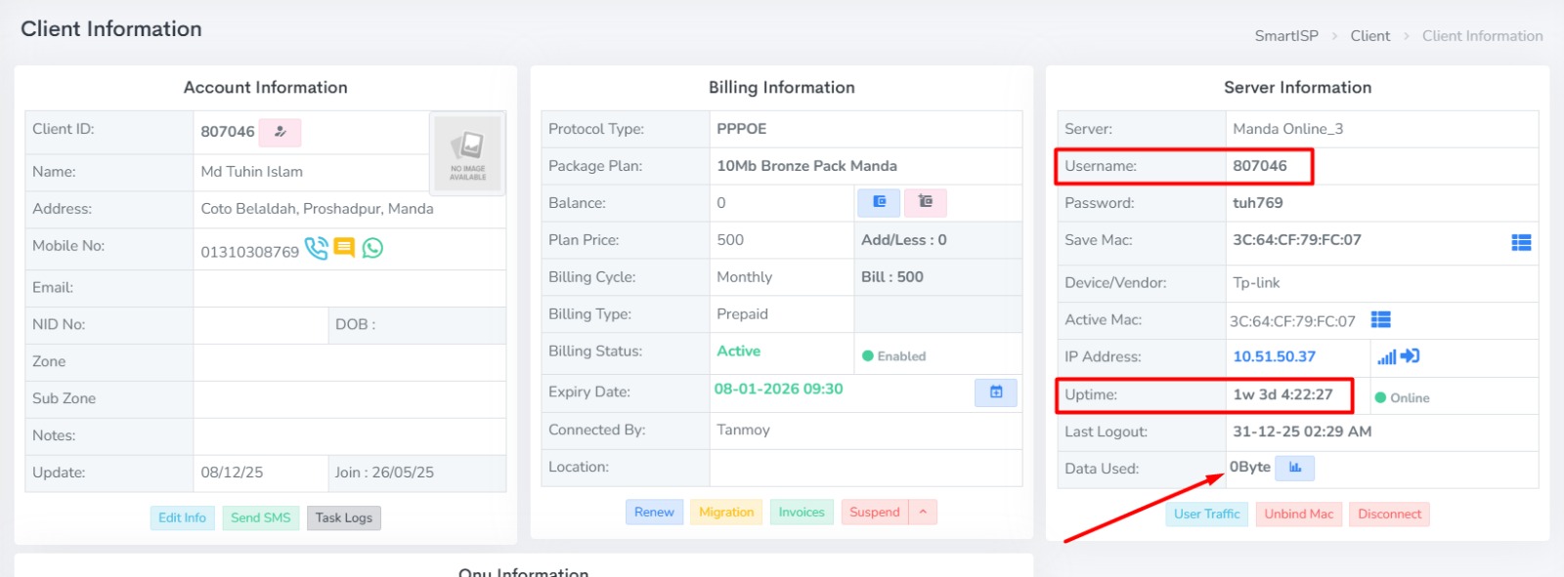Click the edit client ID icon button
This screenshot has height=577, width=1564.
(x=280, y=132)
